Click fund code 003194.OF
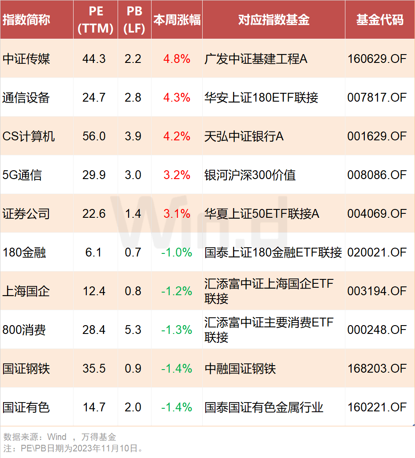 click(377, 291)
